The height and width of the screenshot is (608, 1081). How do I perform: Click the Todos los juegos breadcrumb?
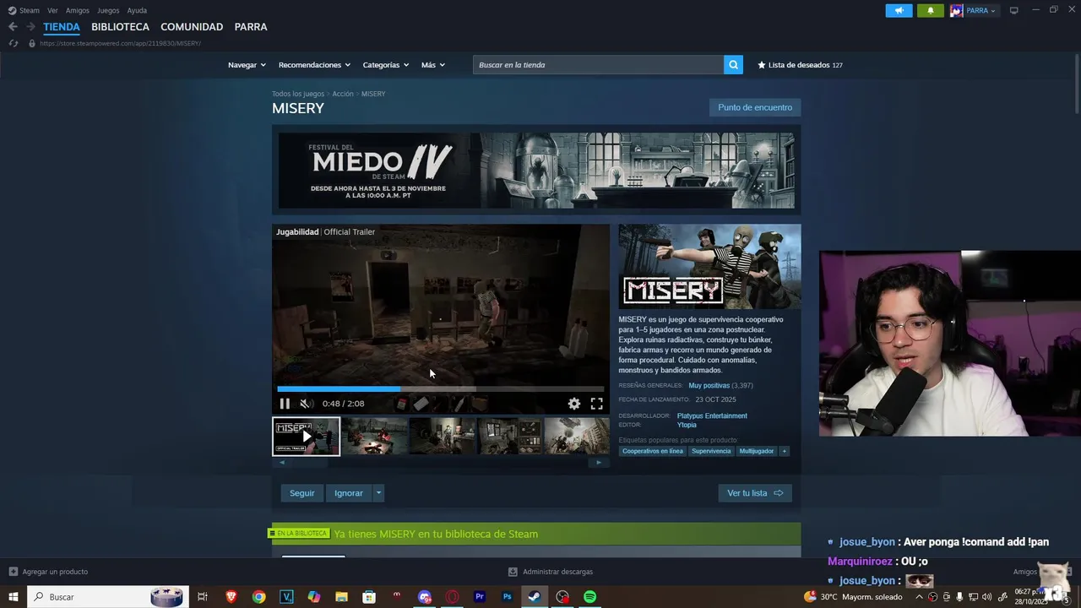click(x=297, y=94)
